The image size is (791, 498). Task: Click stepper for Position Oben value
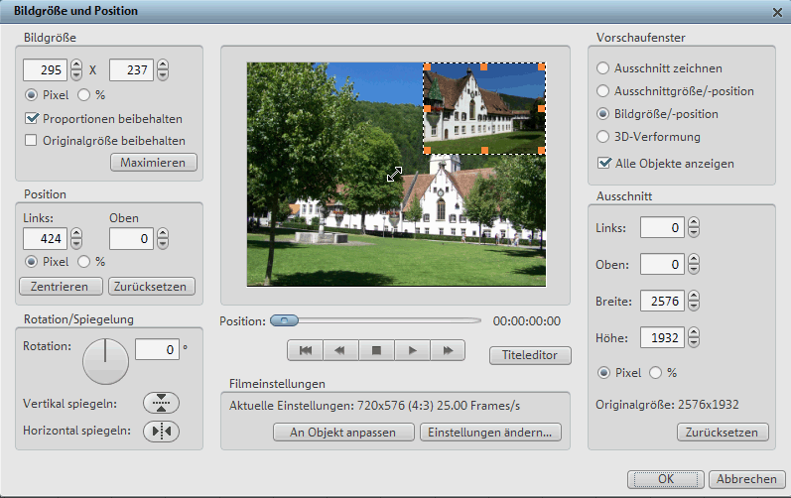pos(163,238)
